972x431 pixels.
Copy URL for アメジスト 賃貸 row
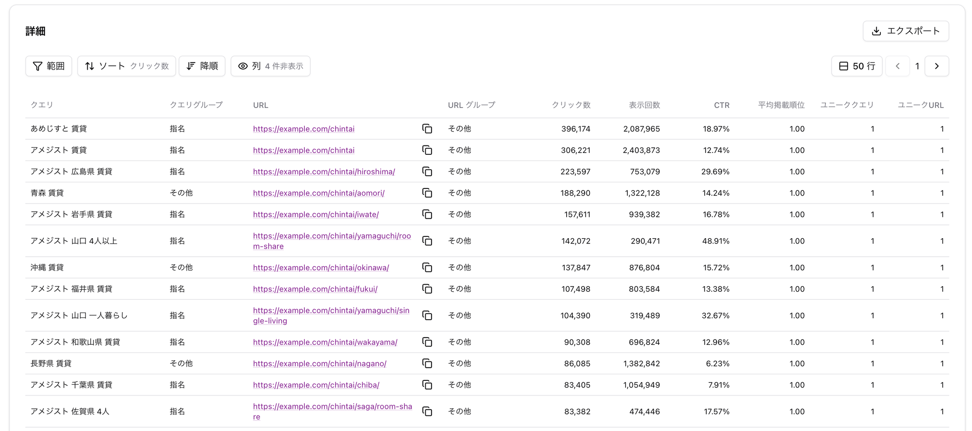click(427, 150)
